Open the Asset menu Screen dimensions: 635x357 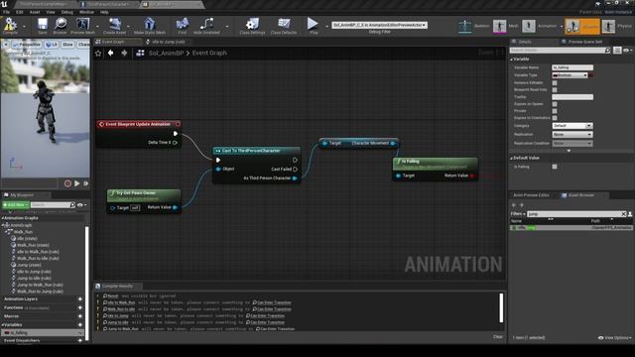coord(35,12)
